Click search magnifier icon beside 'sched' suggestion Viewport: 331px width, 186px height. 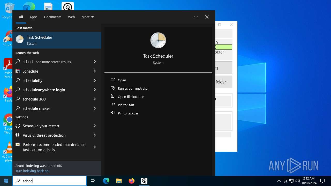click(x=18, y=62)
